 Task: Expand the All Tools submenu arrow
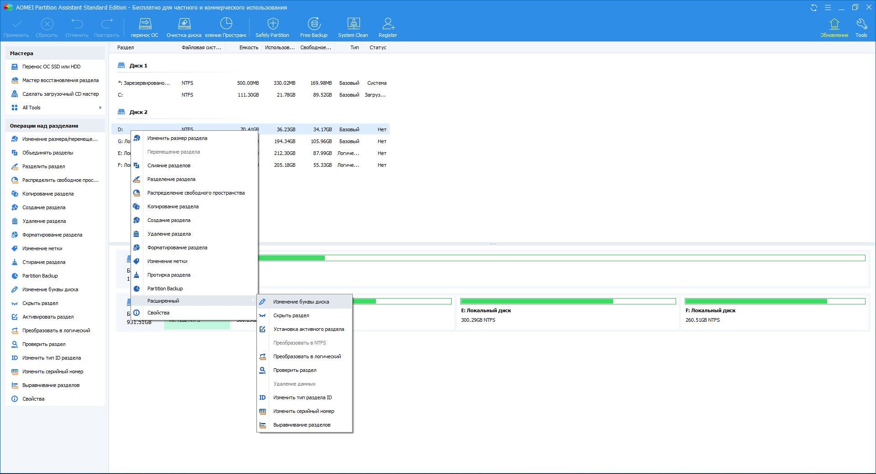coord(100,108)
